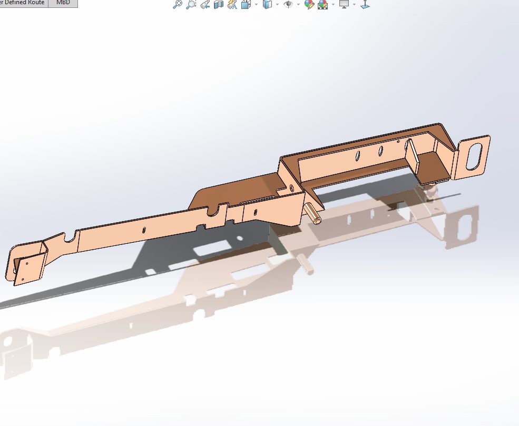Open the Edit Appearance tool
Screen dimensions: 519x426
(x=309, y=4)
